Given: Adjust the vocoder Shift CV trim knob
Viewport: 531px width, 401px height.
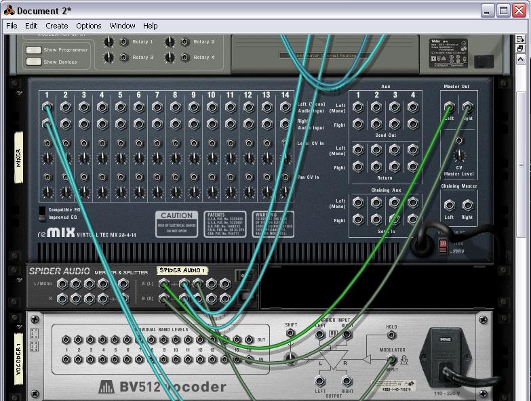Looking at the screenshot, I should (x=290, y=358).
